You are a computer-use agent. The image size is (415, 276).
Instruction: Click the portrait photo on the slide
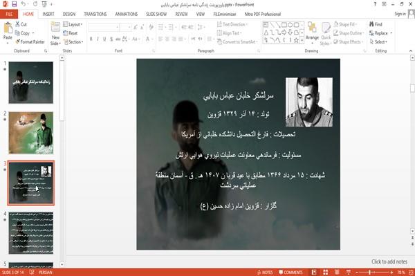pos(309,102)
